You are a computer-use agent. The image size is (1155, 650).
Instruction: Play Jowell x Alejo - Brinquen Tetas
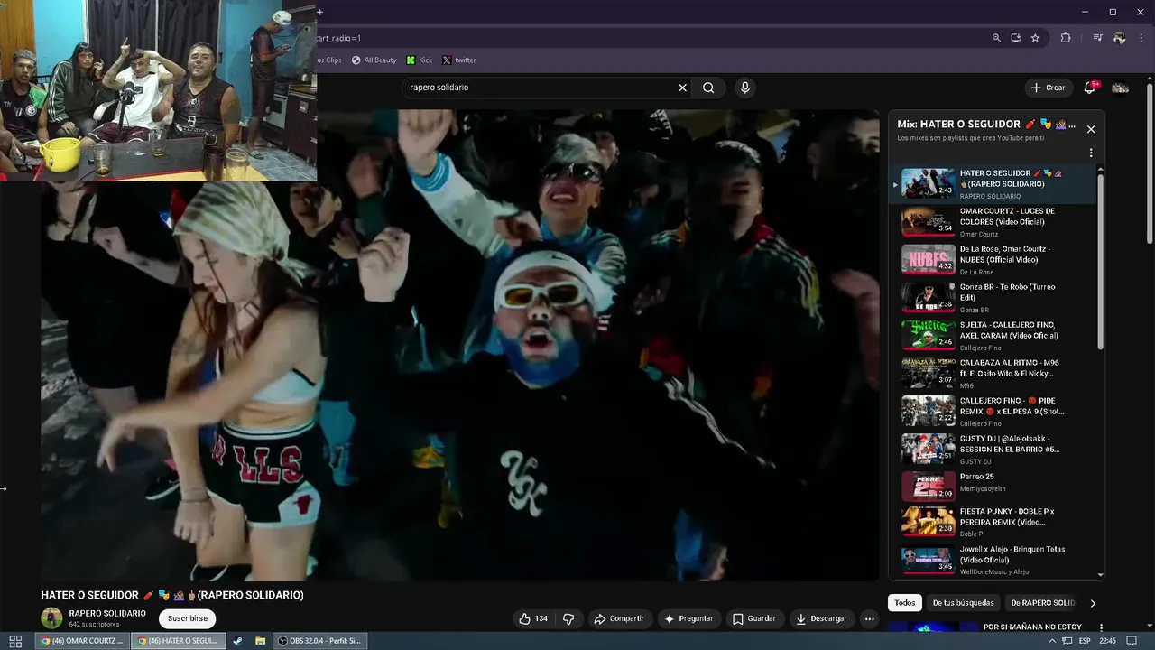point(993,560)
